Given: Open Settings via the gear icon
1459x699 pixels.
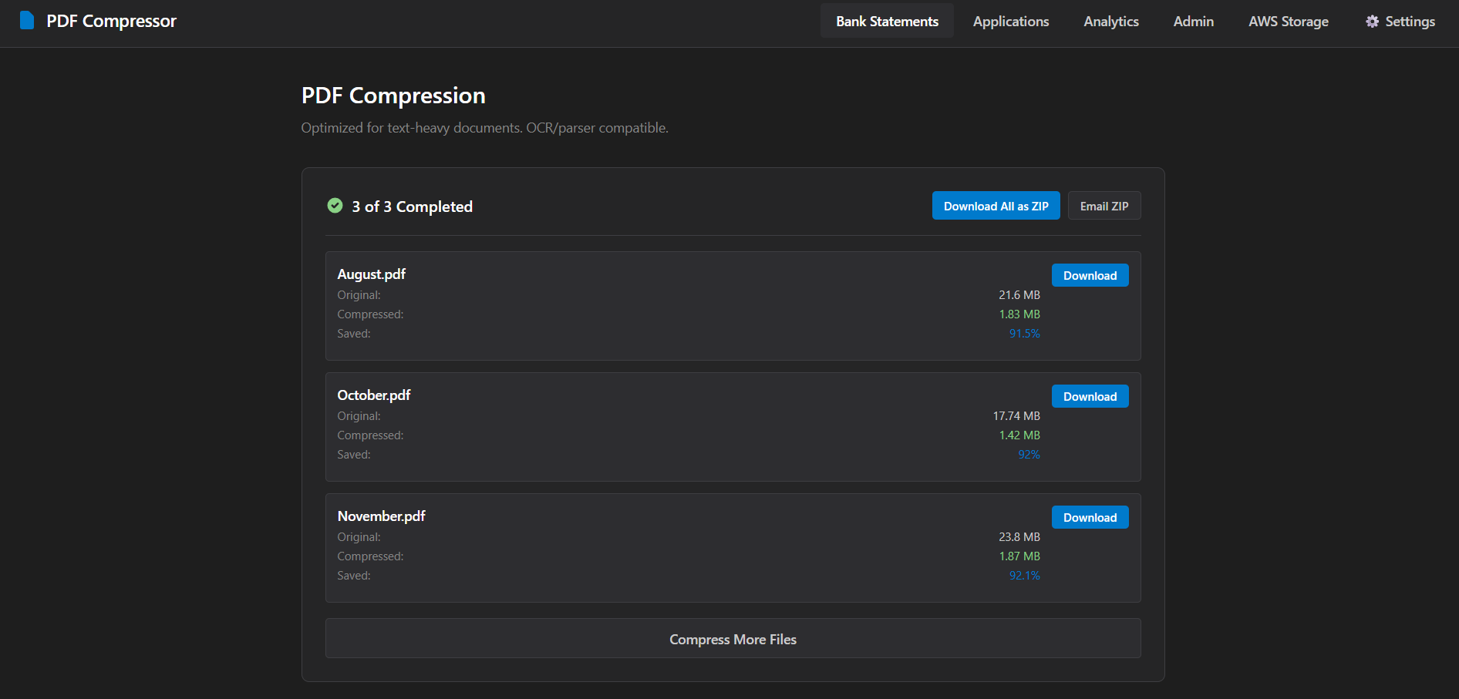Looking at the screenshot, I should (1372, 22).
